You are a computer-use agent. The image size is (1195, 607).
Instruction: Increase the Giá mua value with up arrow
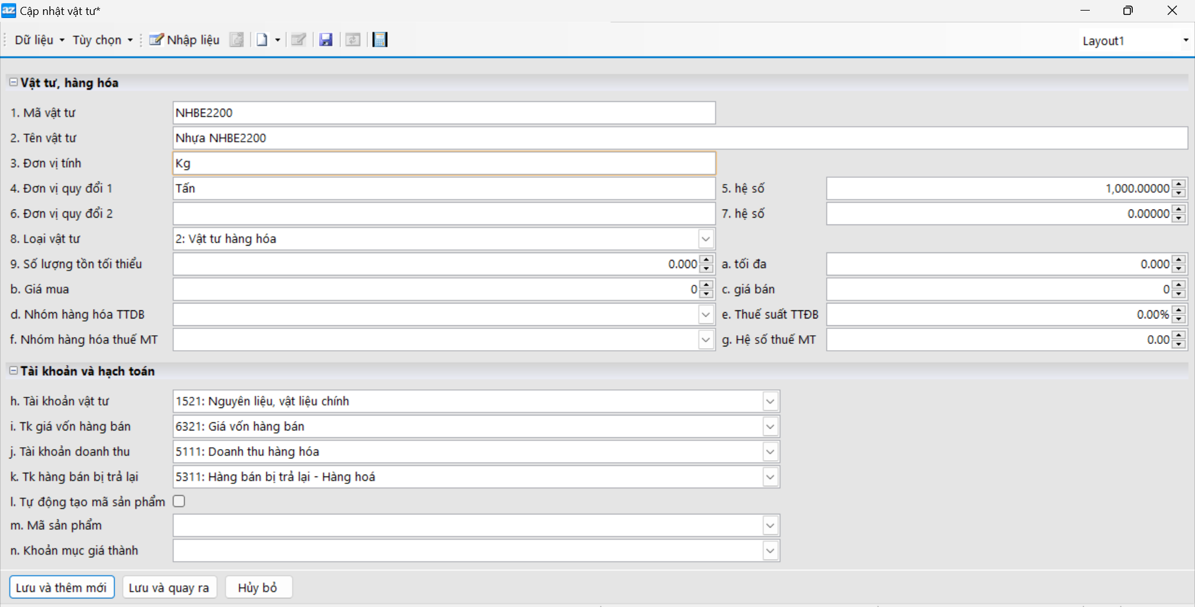[x=706, y=285]
